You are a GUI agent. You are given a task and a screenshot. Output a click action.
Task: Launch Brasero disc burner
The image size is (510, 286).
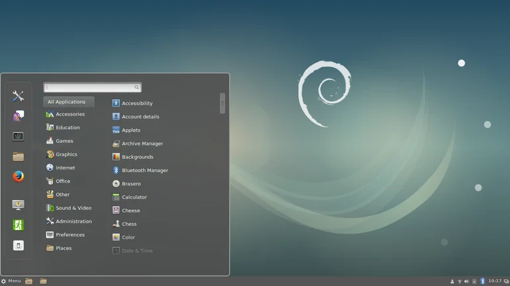point(130,184)
